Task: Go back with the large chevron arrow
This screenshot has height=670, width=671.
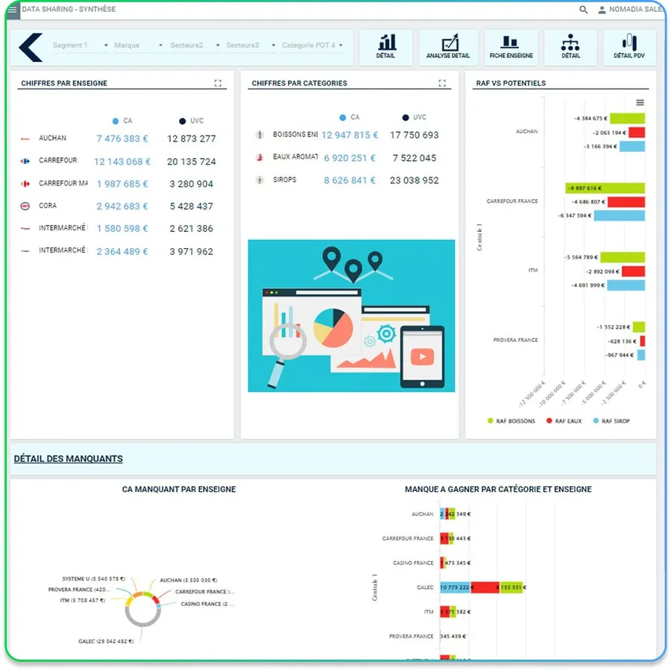Action: 31,47
